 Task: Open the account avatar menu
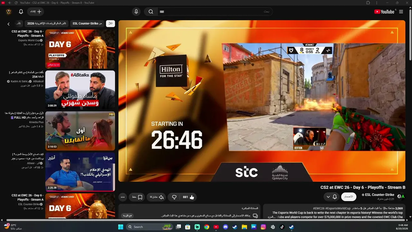[x=9, y=12]
